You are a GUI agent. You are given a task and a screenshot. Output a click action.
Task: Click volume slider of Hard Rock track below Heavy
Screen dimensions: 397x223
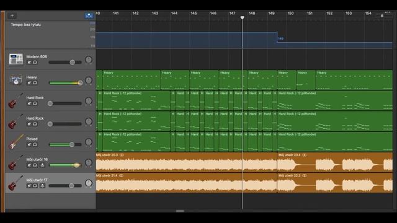pos(50,103)
